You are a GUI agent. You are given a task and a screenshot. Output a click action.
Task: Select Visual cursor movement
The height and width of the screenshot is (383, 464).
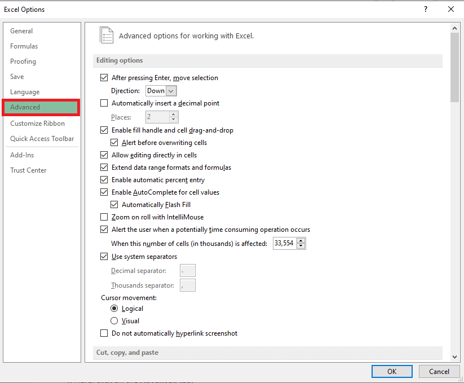114,321
